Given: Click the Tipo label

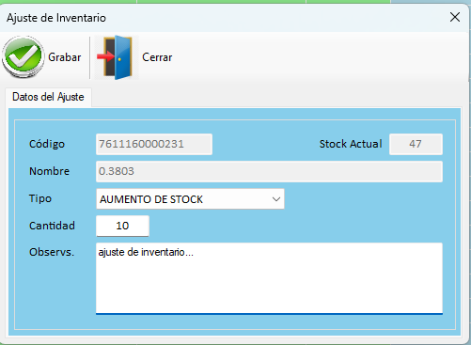Looking at the screenshot, I should [x=40, y=198].
